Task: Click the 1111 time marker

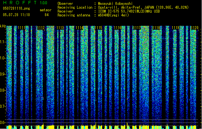Action: tap(22, 28)
